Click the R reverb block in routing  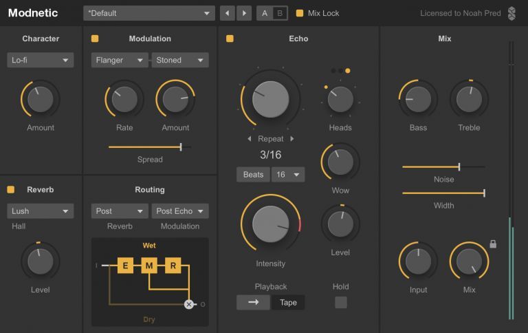tap(173, 266)
